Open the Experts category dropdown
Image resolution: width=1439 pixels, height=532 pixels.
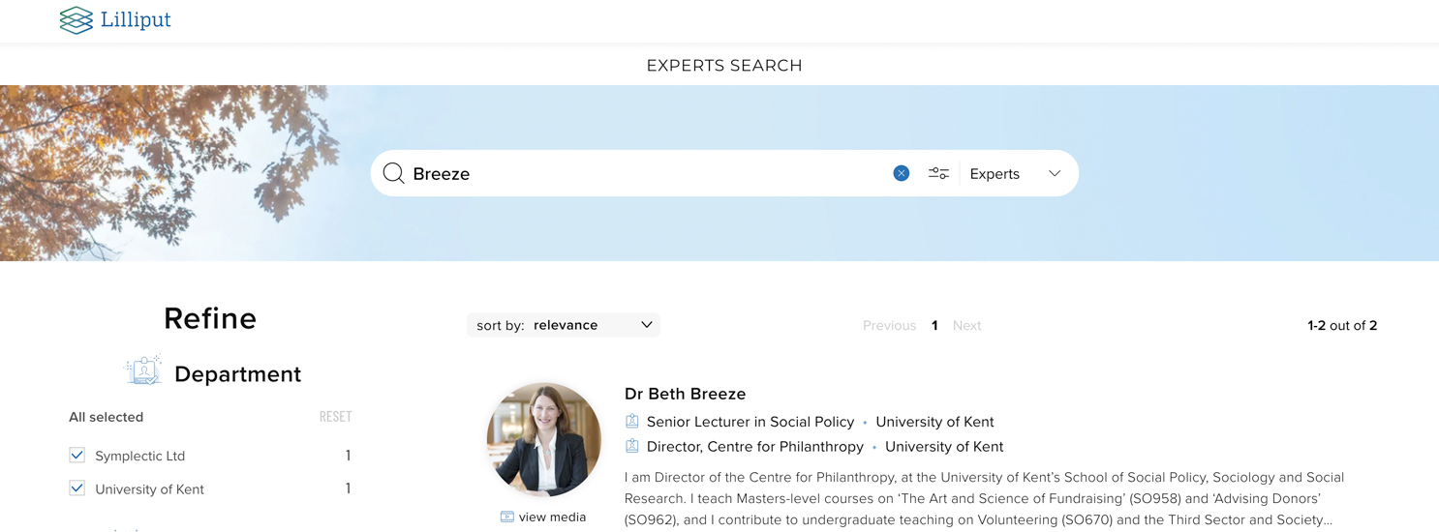click(x=995, y=174)
